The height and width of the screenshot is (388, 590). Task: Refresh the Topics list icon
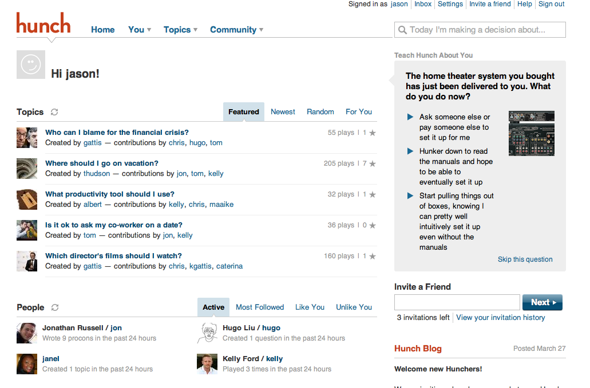(54, 112)
